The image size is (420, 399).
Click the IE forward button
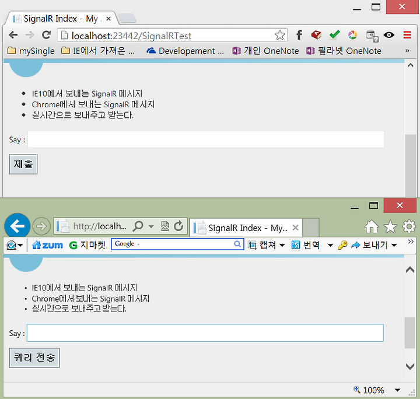tap(41, 226)
